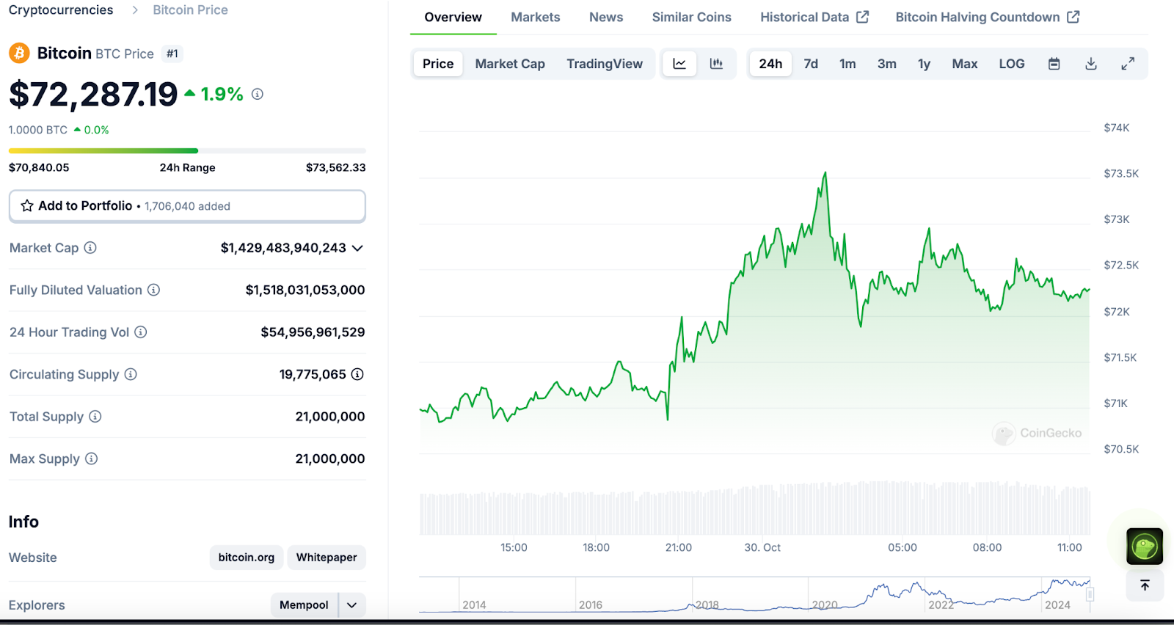Switch to candlestick chart icon
Image resolution: width=1174 pixels, height=625 pixels.
716,64
